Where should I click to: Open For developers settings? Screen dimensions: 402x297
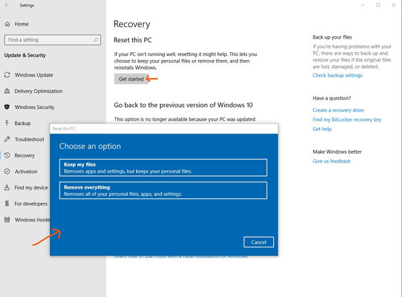31,204
